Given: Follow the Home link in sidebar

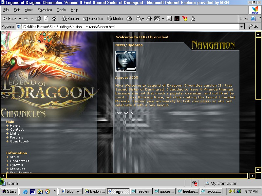Looking at the screenshot, I should (x=15, y=126).
